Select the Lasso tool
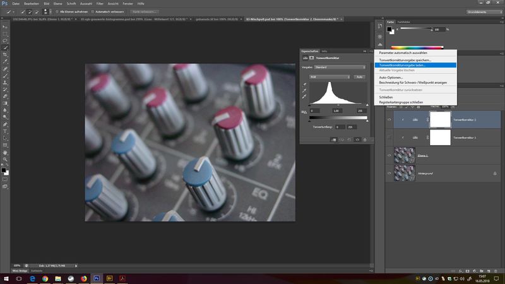The width and height of the screenshot is (505, 284). (x=6, y=40)
